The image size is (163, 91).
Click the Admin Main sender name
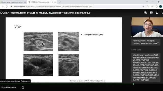click(136, 50)
